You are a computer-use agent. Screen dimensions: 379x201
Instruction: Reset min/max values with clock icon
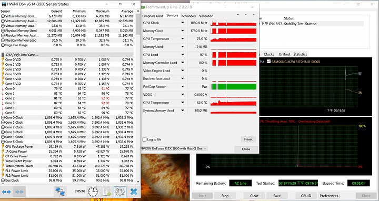pos(93,192)
